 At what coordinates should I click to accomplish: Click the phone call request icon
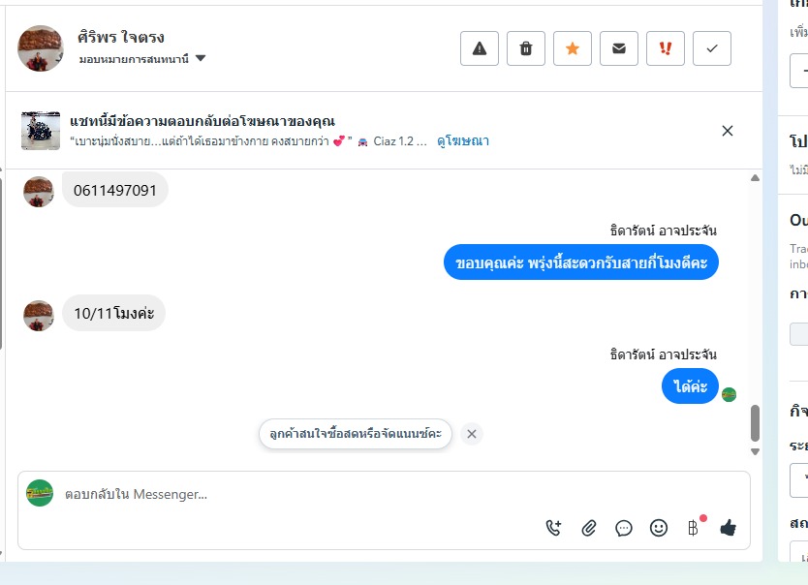554,528
